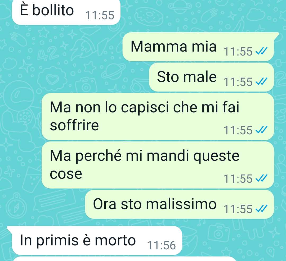The height and width of the screenshot is (261, 286).
Task: Select the 'Ora sto malissimo' bubble
Action: [180, 204]
